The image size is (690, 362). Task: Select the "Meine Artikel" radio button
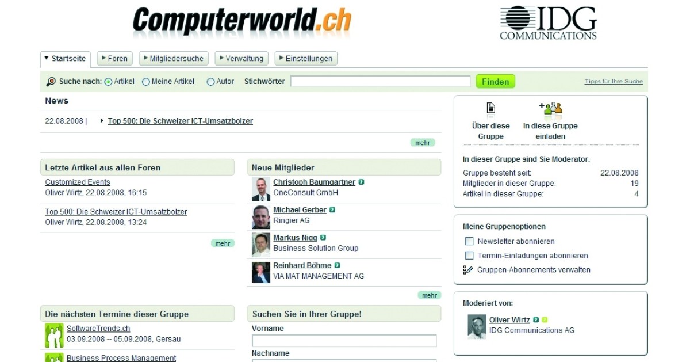(147, 81)
